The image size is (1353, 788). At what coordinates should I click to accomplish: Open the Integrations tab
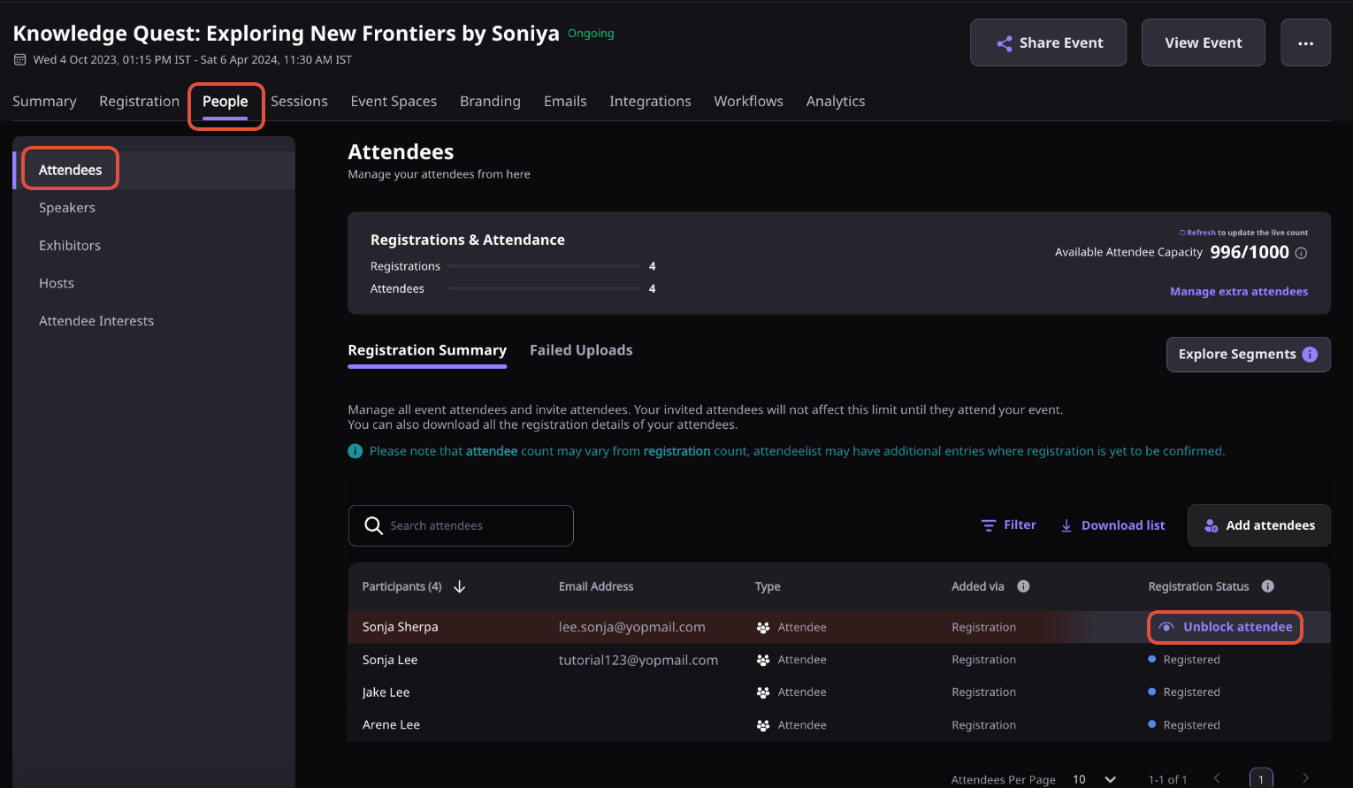[x=650, y=101]
